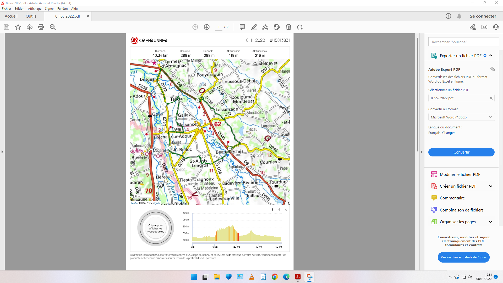Click the print icon in toolbar
503x283 pixels.
[41, 27]
